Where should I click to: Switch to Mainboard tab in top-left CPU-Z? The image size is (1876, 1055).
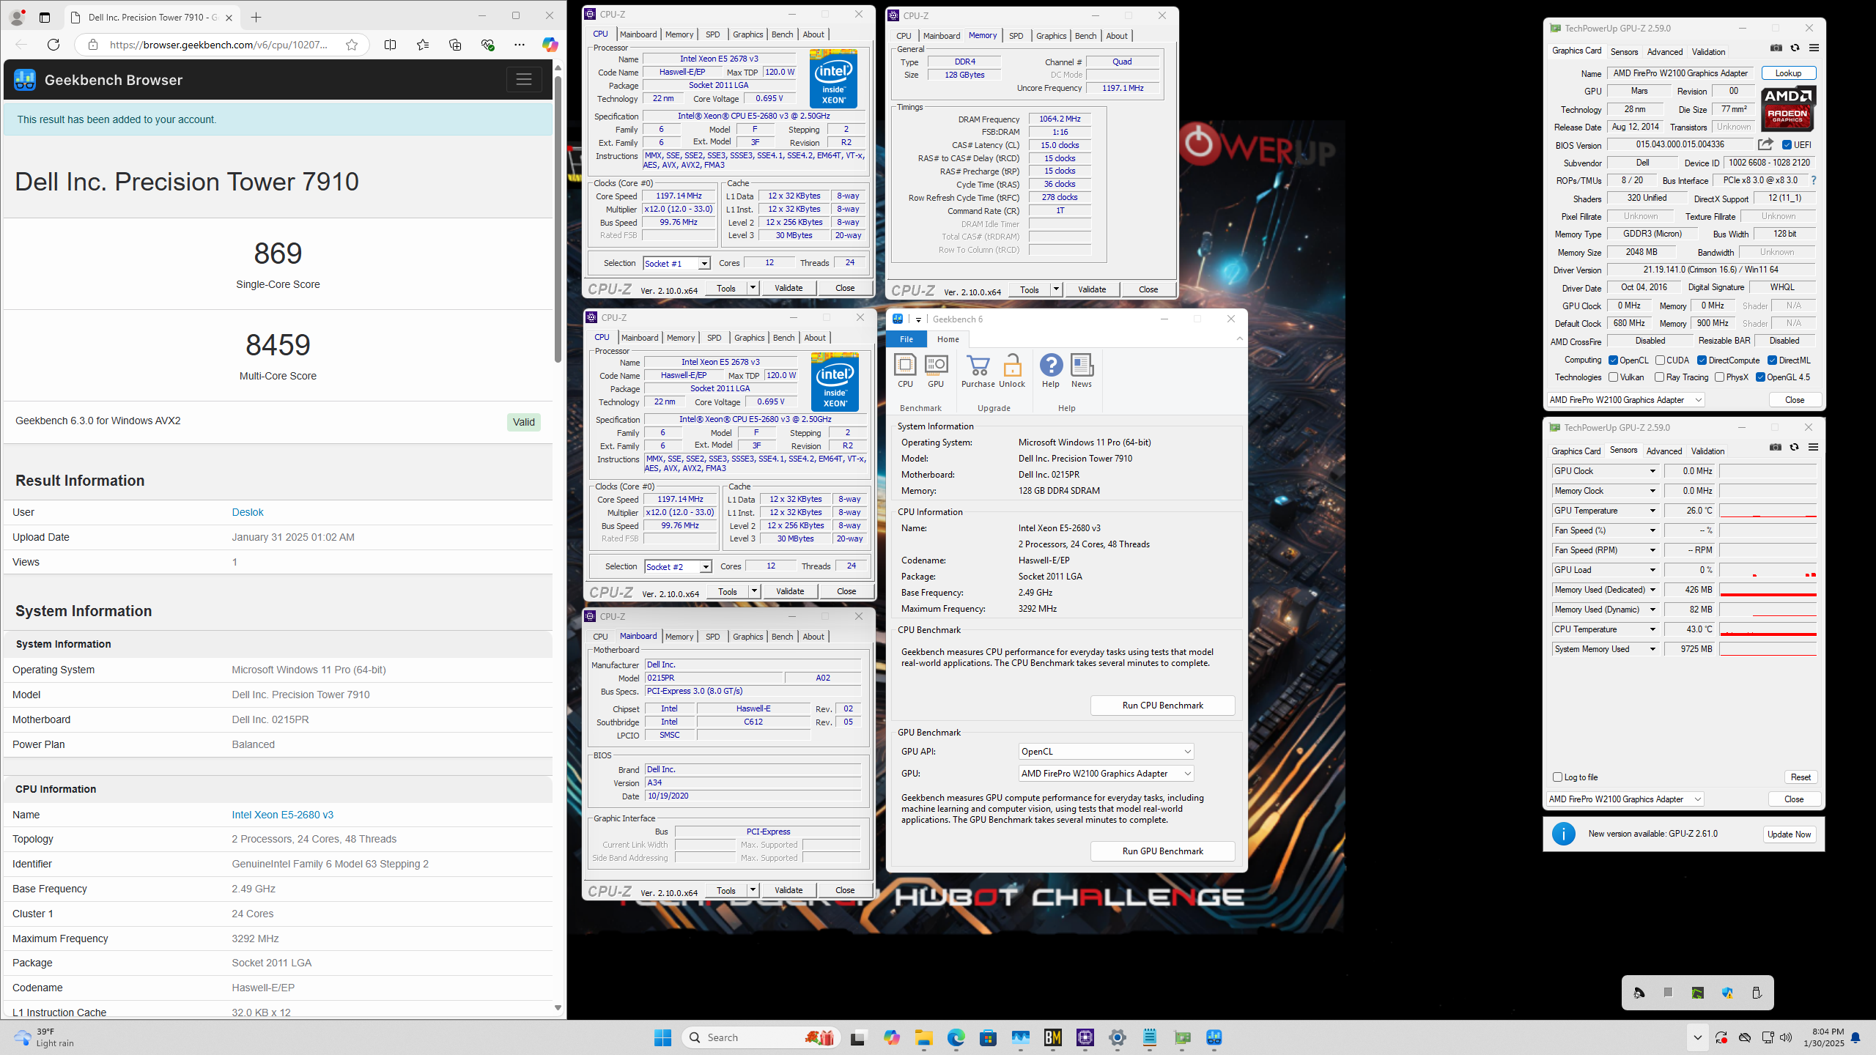[638, 34]
